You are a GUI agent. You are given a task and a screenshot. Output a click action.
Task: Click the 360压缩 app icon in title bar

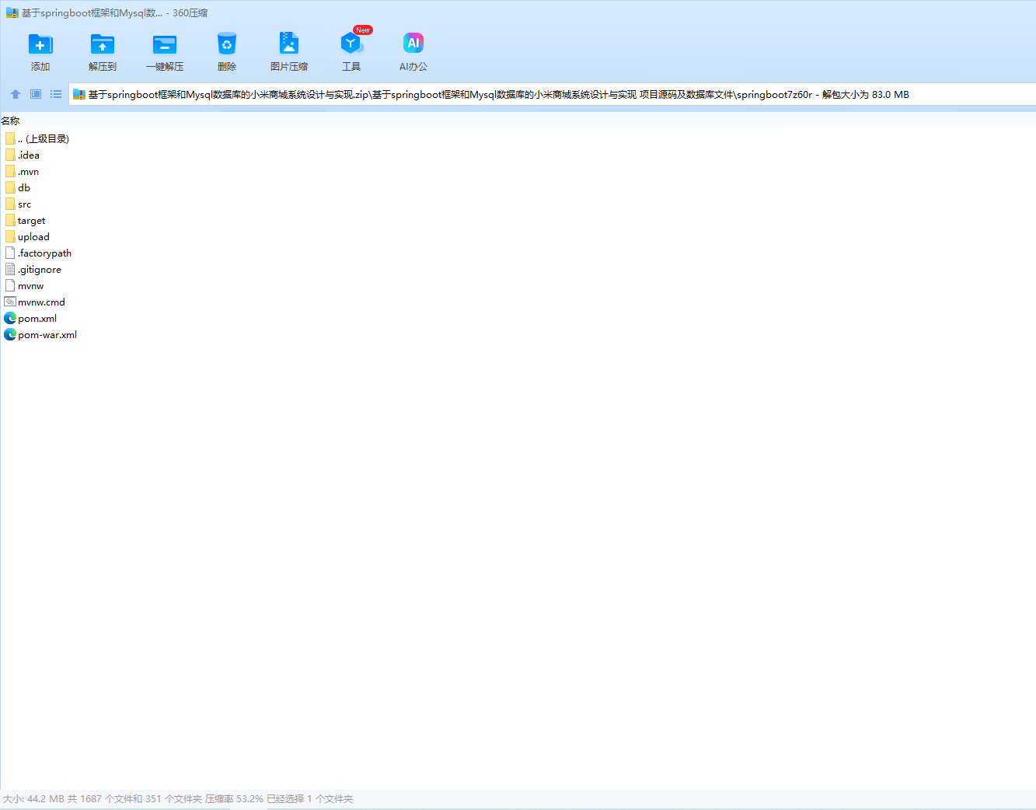click(12, 12)
